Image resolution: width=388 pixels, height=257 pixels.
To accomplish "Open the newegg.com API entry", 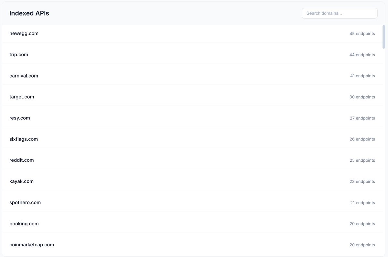I will point(192,34).
